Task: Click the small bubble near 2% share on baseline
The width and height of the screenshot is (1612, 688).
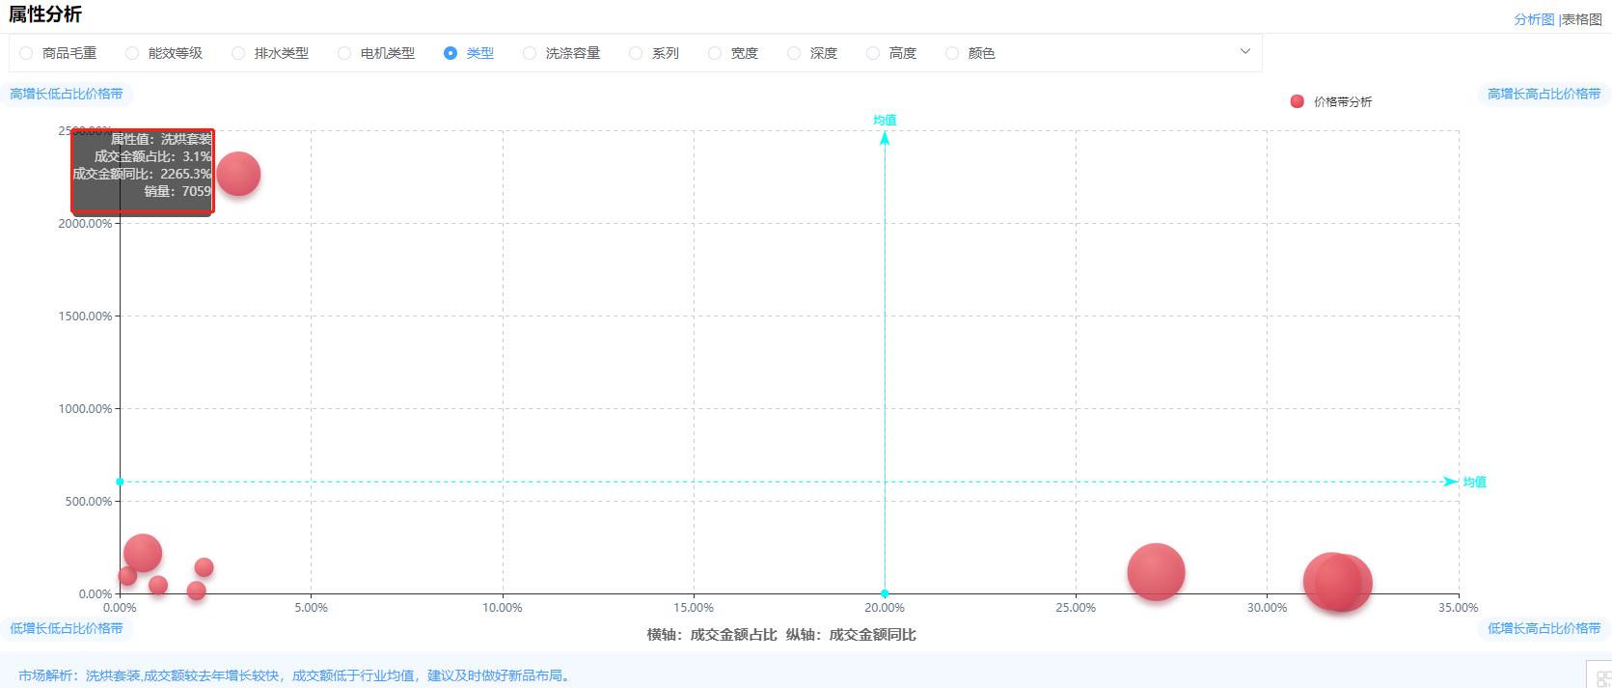Action: click(x=196, y=590)
